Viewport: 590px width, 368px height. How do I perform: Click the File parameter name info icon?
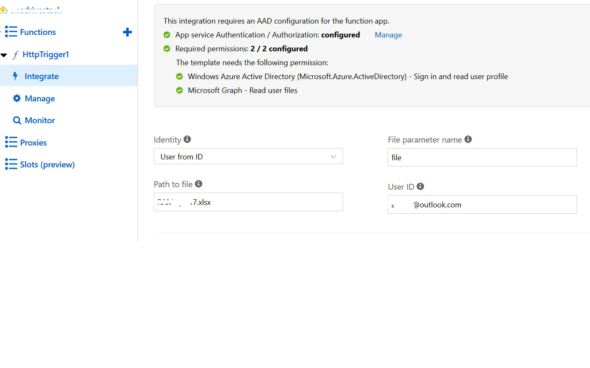pyautogui.click(x=468, y=139)
